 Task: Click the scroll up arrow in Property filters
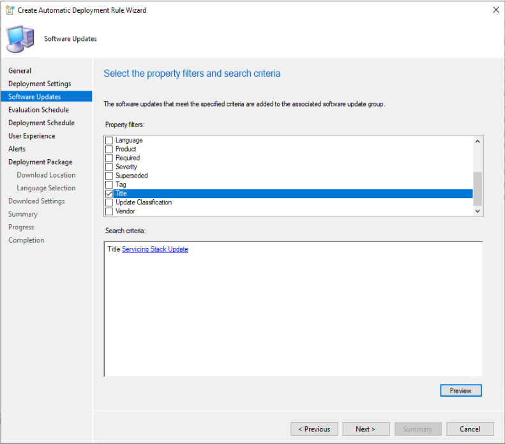click(478, 141)
